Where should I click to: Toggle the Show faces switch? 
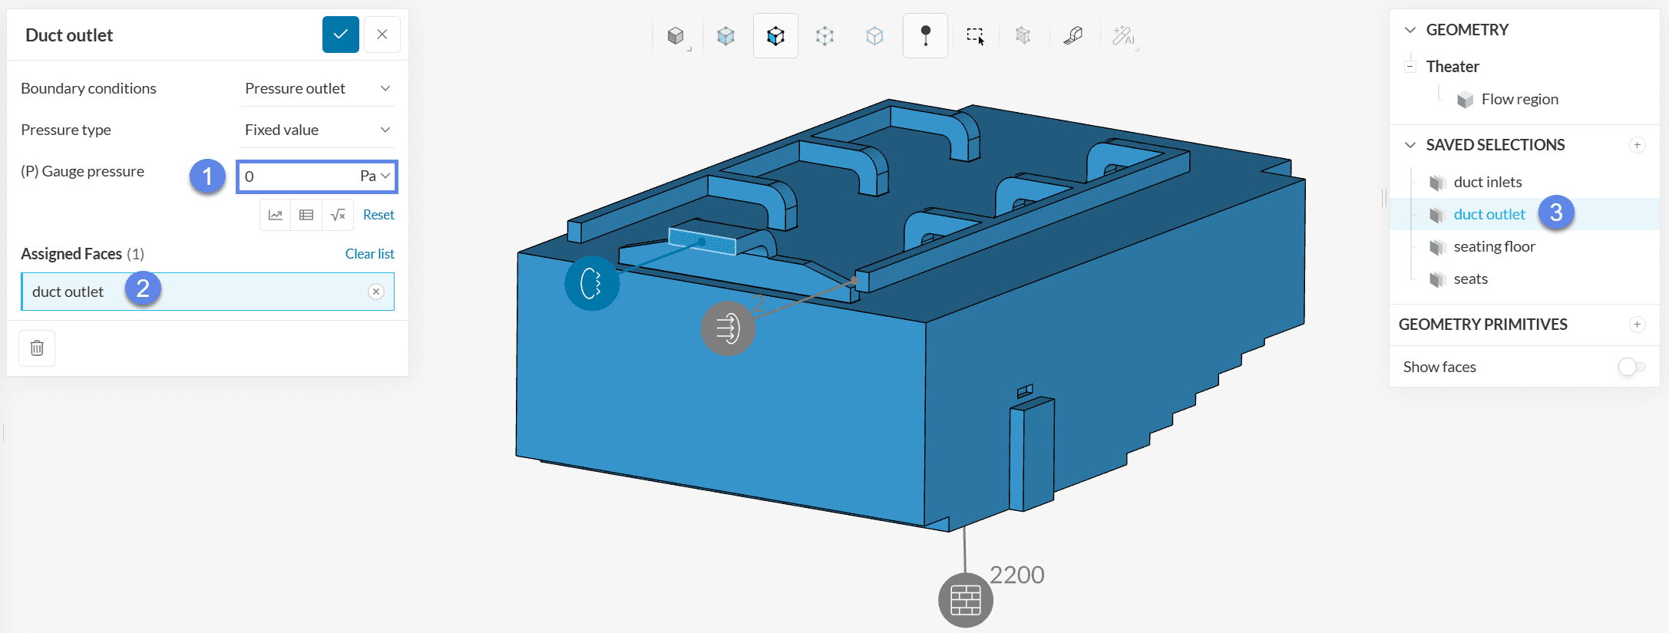click(1631, 367)
